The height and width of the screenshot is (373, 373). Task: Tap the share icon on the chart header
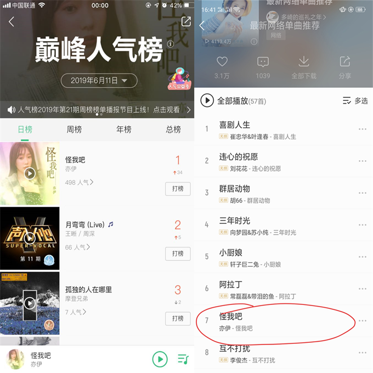(x=186, y=21)
